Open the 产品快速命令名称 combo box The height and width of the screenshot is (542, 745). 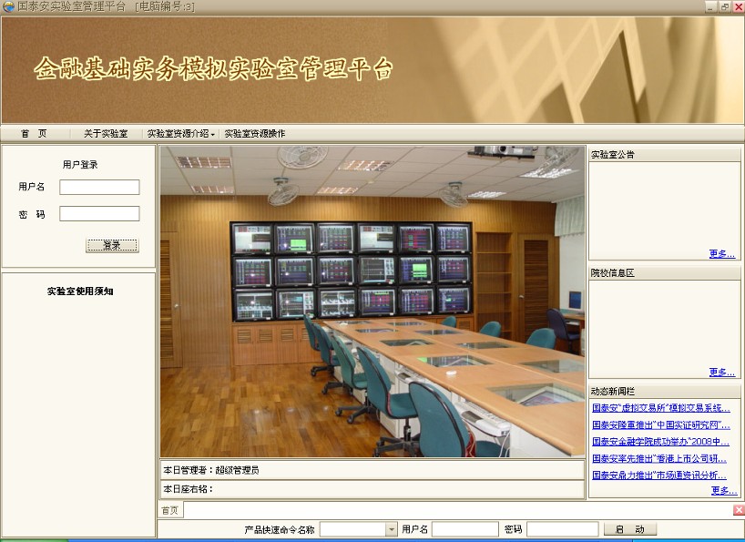355,529
